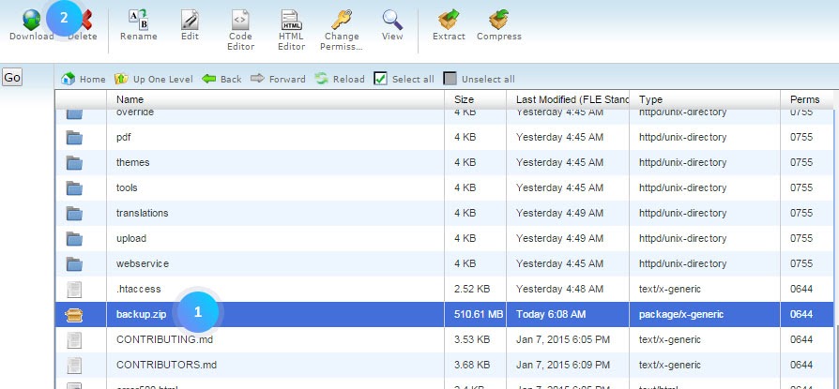Extract the selected archive

coord(449,20)
